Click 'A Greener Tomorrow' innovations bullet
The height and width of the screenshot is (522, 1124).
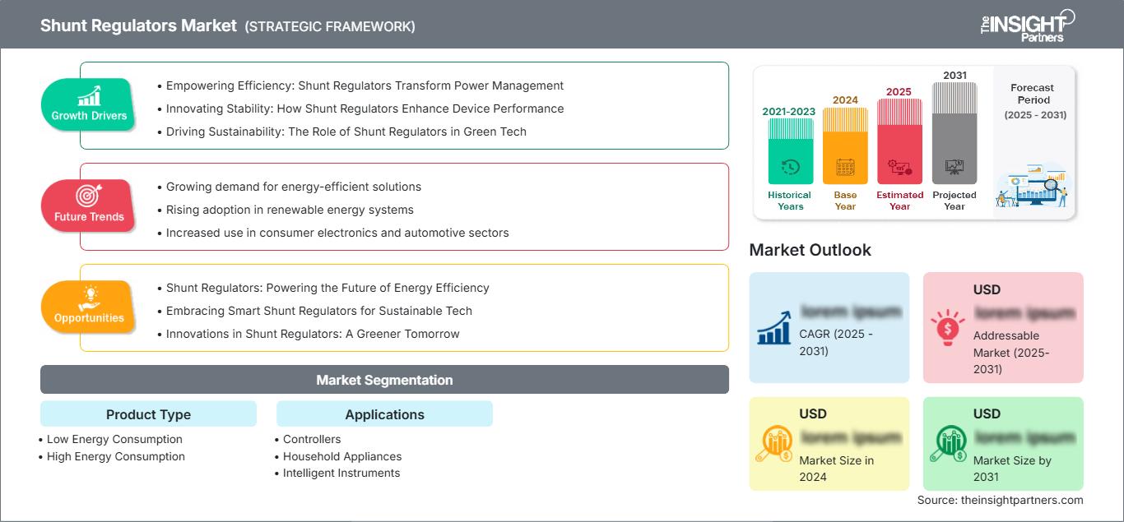click(x=313, y=334)
